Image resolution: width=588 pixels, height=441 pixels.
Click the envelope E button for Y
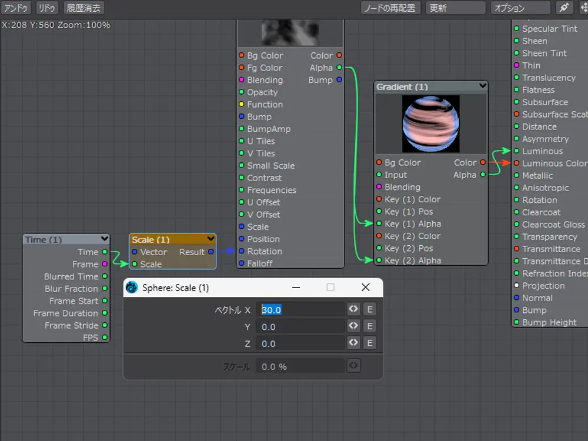pyautogui.click(x=370, y=326)
